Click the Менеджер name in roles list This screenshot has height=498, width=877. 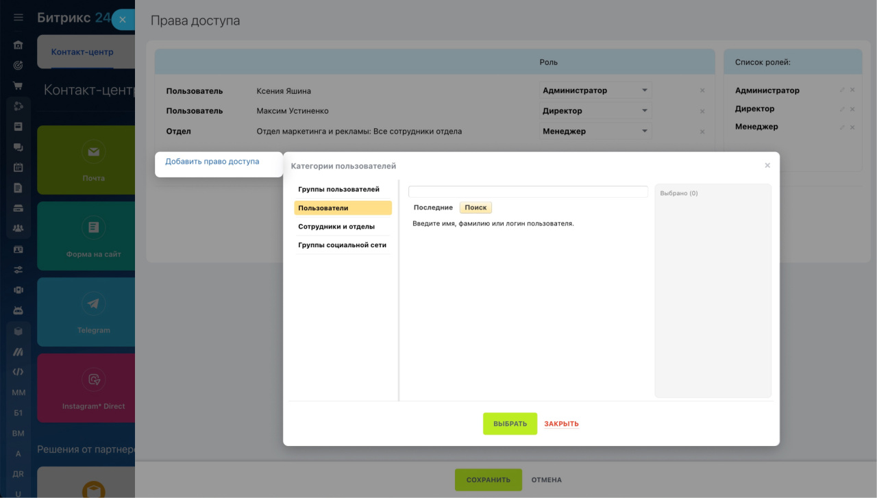tap(756, 127)
